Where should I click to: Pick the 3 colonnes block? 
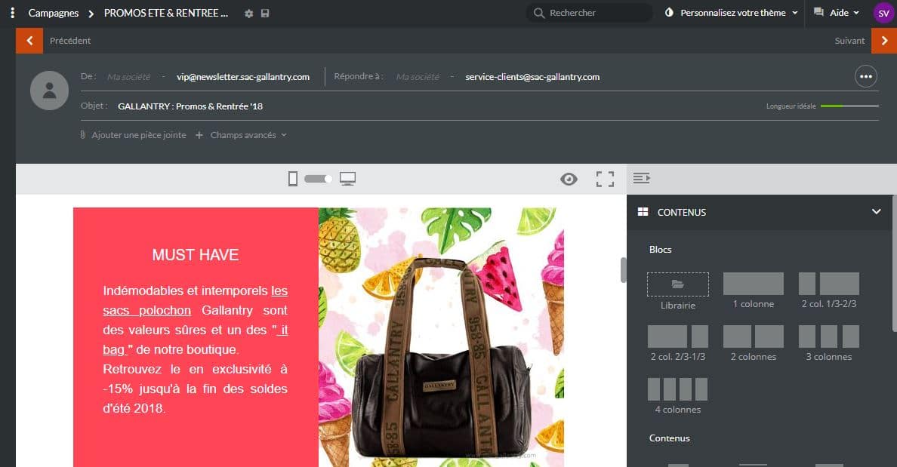[x=829, y=336]
